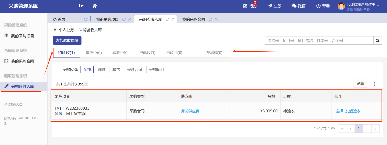Click the 发起验收申请 button

pyautogui.click(x=67, y=41)
